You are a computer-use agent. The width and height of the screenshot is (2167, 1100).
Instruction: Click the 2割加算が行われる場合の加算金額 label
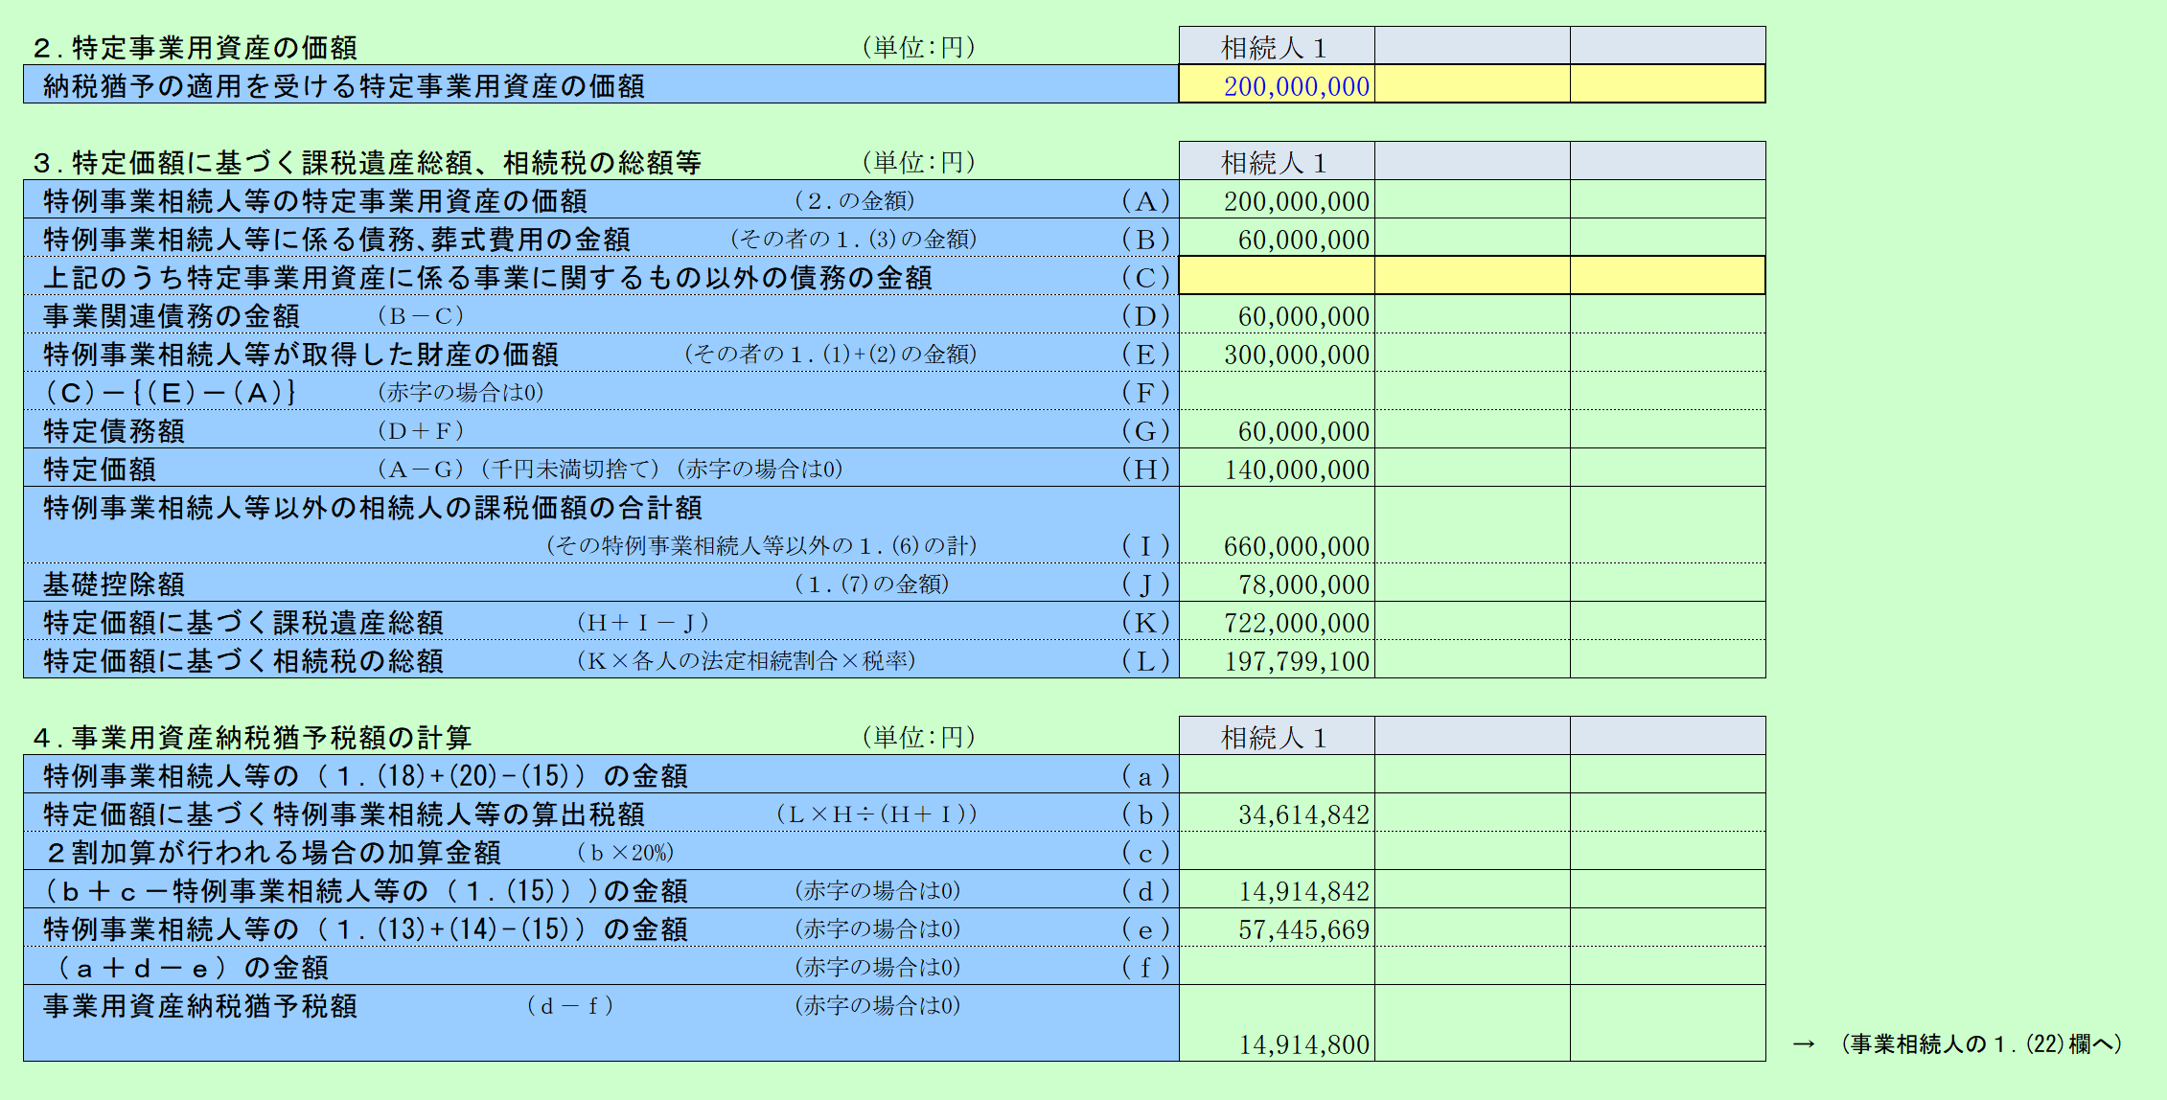coord(273,853)
